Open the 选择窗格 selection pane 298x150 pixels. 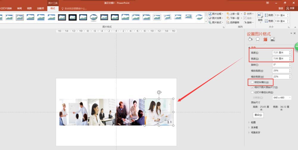(x=233, y=22)
